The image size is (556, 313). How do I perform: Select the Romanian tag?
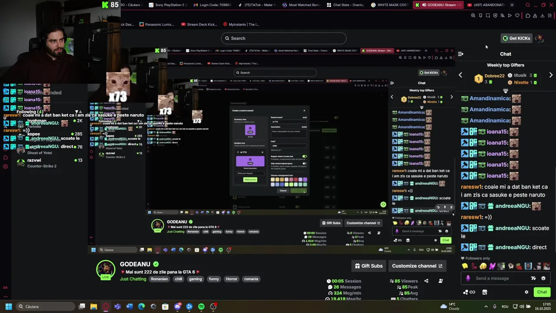click(159, 279)
